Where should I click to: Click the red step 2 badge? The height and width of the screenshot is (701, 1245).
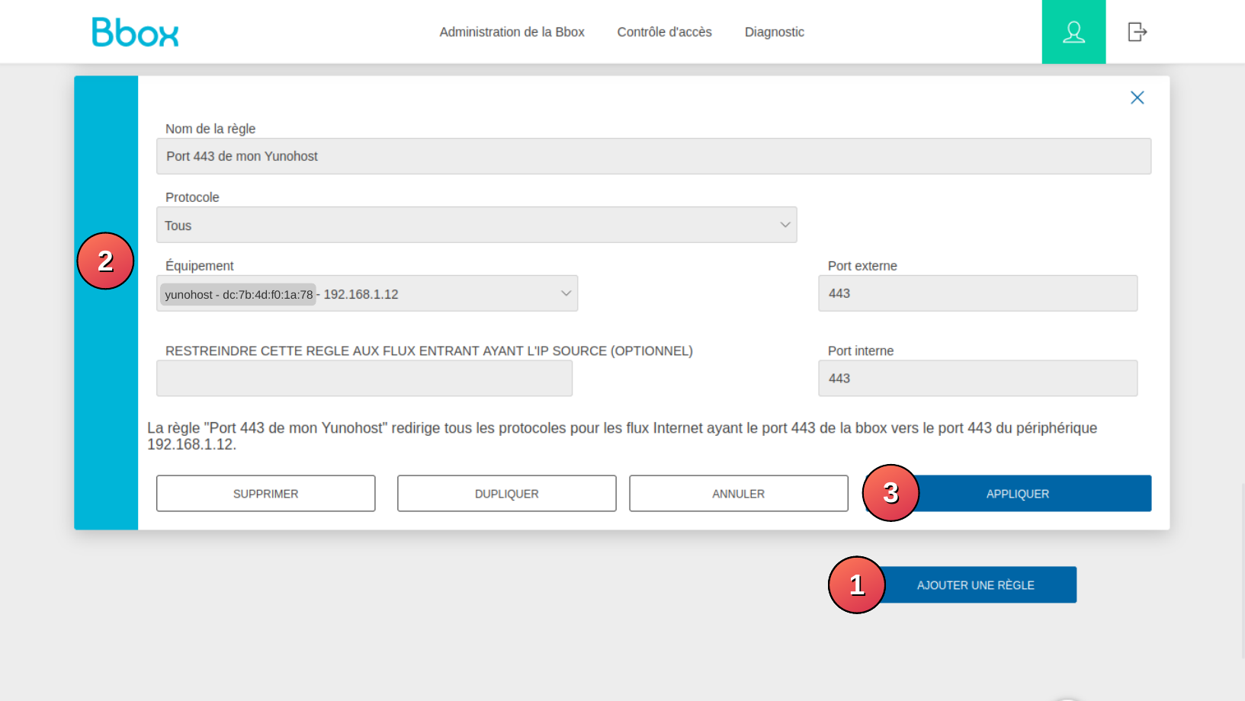(x=105, y=261)
